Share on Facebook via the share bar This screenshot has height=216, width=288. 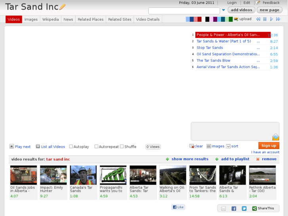(x=234, y=208)
